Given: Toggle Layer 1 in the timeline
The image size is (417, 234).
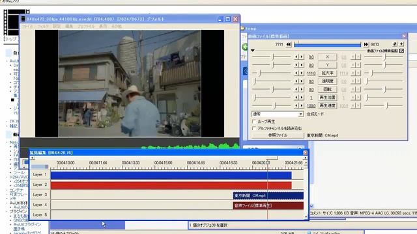Looking at the screenshot, I should pyautogui.click(x=40, y=175).
